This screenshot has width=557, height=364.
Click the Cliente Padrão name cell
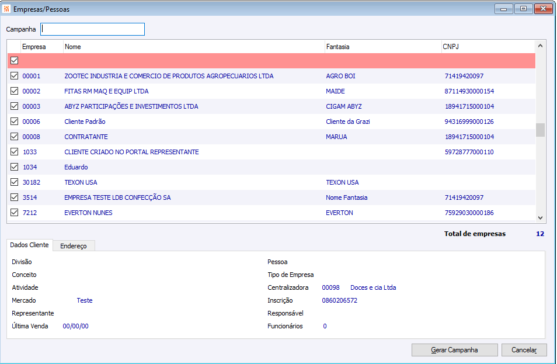click(85, 122)
